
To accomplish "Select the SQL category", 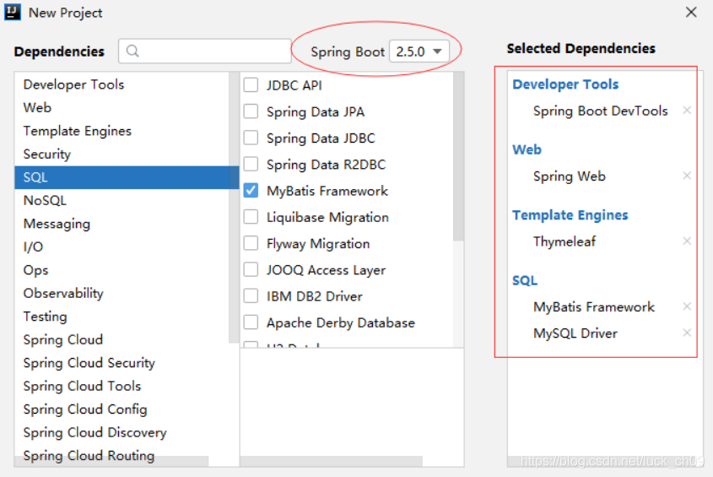I will 127,177.
